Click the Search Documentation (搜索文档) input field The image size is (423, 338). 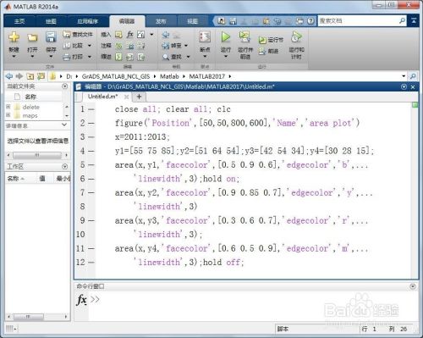[358, 20]
